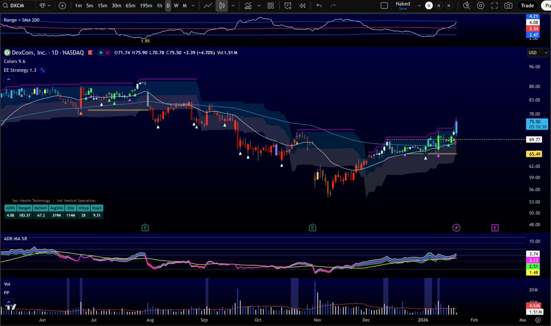Start bar replay with rewind icon
551x326 pixels.
(x=302, y=6)
